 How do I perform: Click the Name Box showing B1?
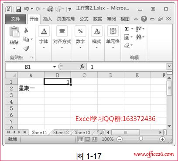28,67
